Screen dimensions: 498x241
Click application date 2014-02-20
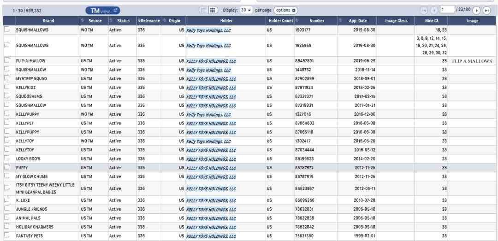click(x=365, y=159)
